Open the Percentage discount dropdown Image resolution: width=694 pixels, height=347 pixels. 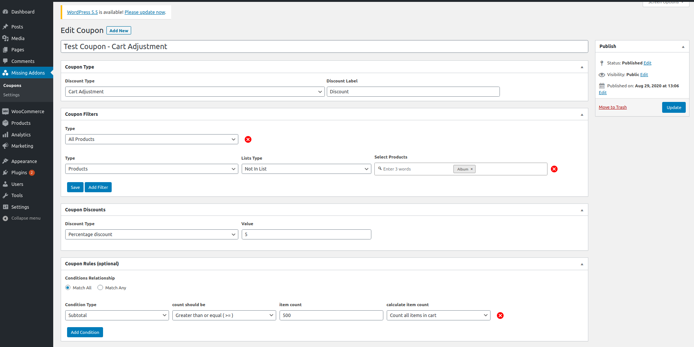pos(152,235)
